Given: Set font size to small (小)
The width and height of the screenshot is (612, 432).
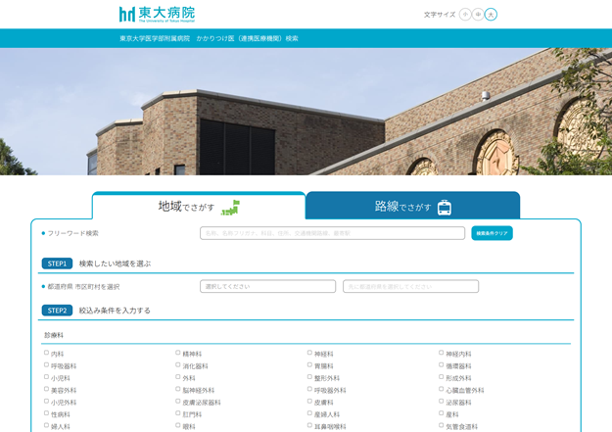Looking at the screenshot, I should tap(465, 15).
